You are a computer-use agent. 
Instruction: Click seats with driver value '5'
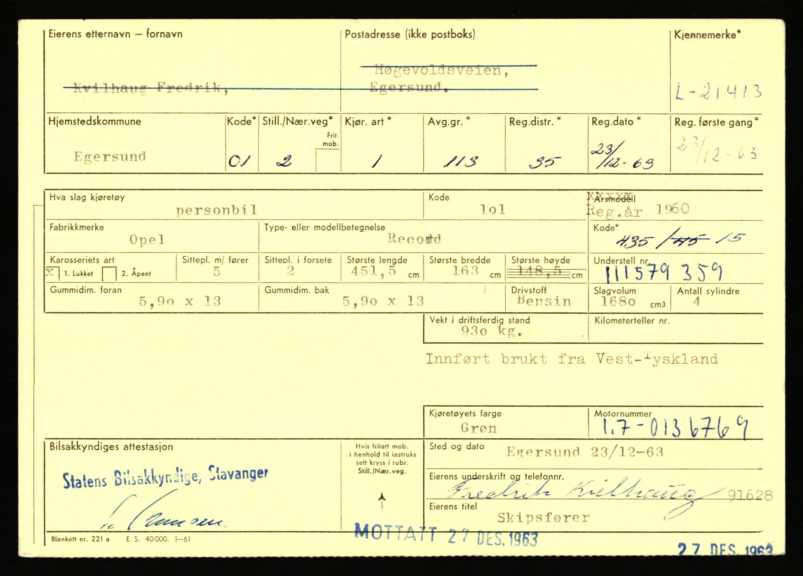click(217, 272)
